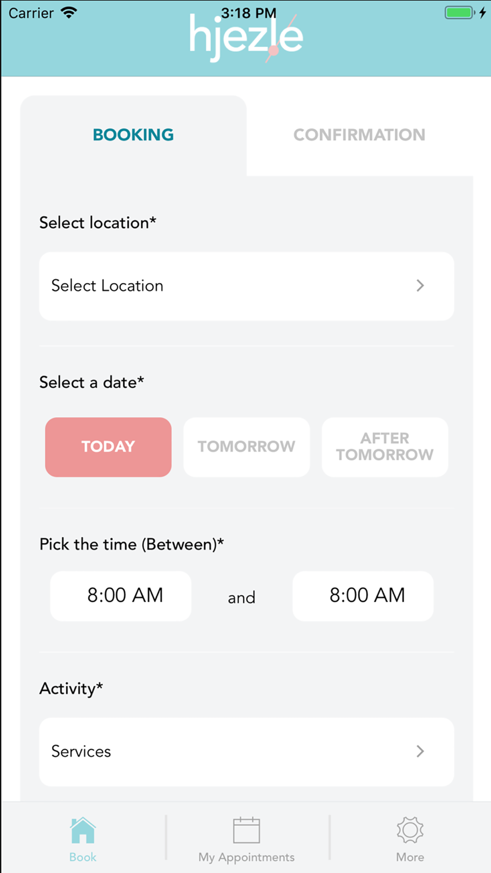The image size is (491, 873).
Task: Select the TODAY date option
Action: 108,447
